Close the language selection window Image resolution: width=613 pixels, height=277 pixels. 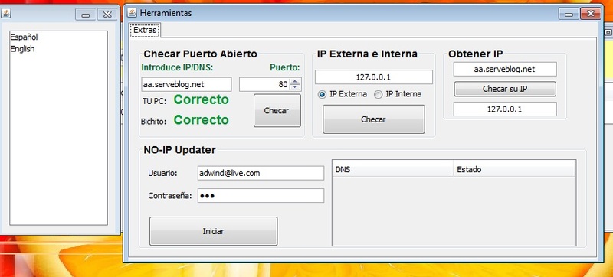(x=107, y=15)
